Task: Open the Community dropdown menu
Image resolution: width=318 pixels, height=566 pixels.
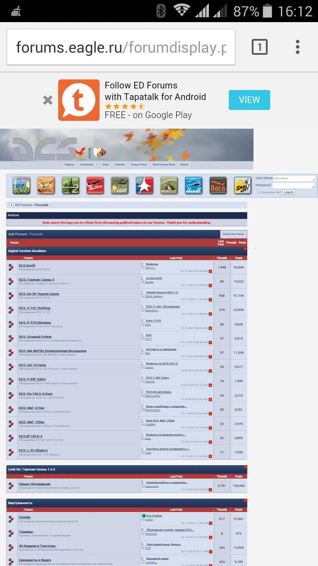Action: (x=88, y=164)
